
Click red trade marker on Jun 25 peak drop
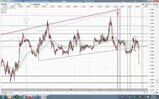click(112, 39)
